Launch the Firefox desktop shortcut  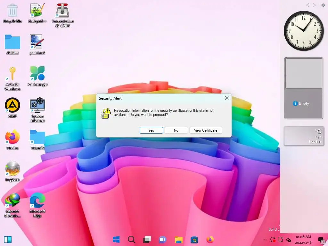pos(12,139)
